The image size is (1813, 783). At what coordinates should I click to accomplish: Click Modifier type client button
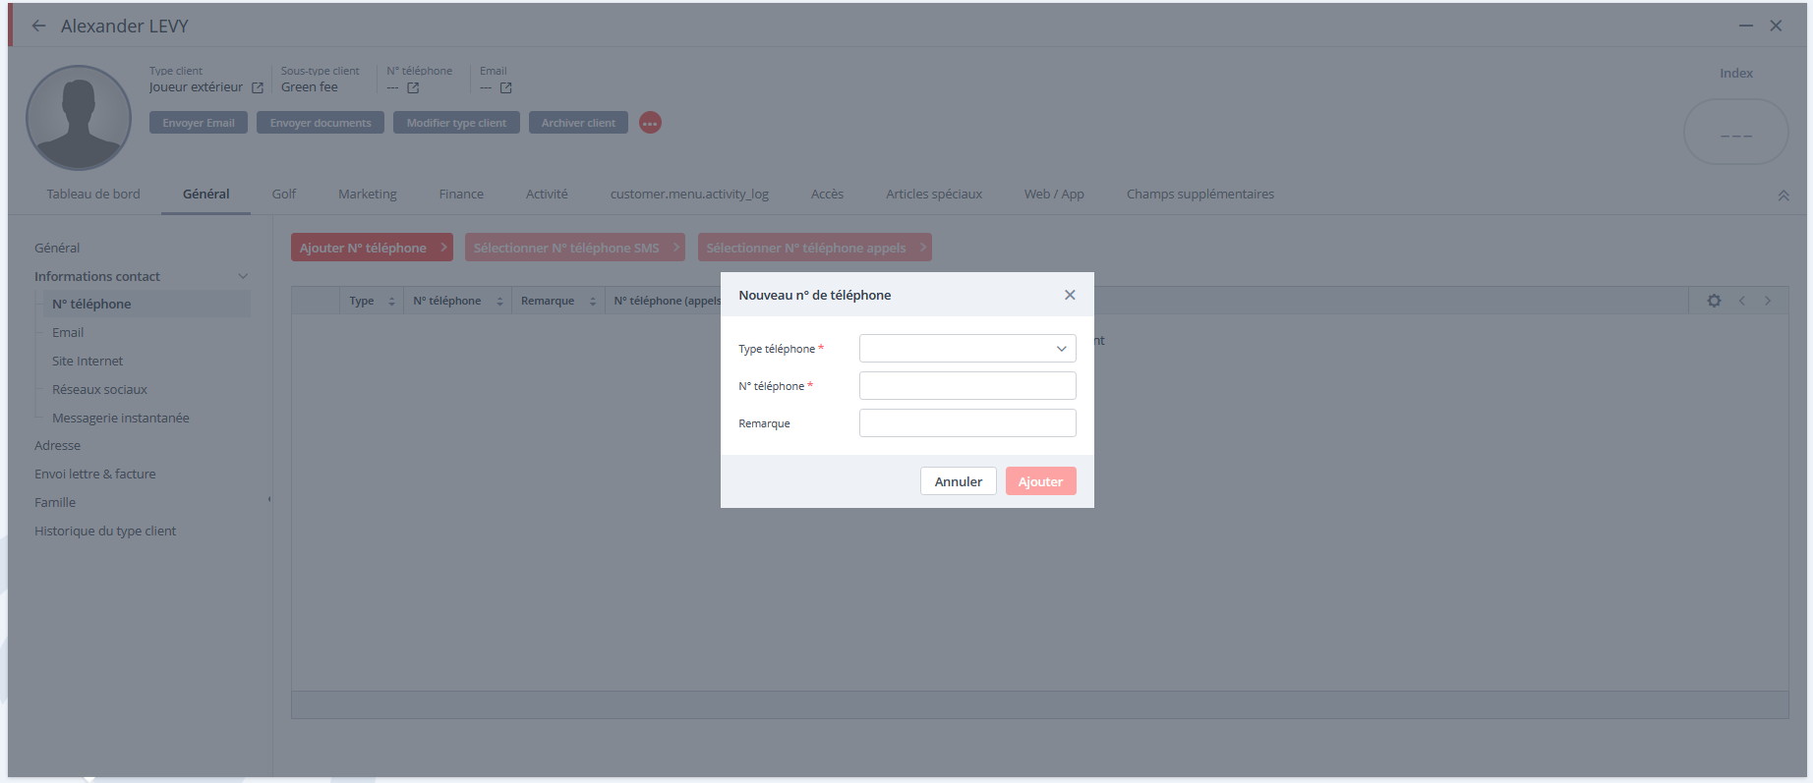pos(456,123)
